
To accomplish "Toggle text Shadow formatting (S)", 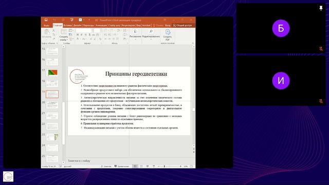I will click(x=89, y=34).
